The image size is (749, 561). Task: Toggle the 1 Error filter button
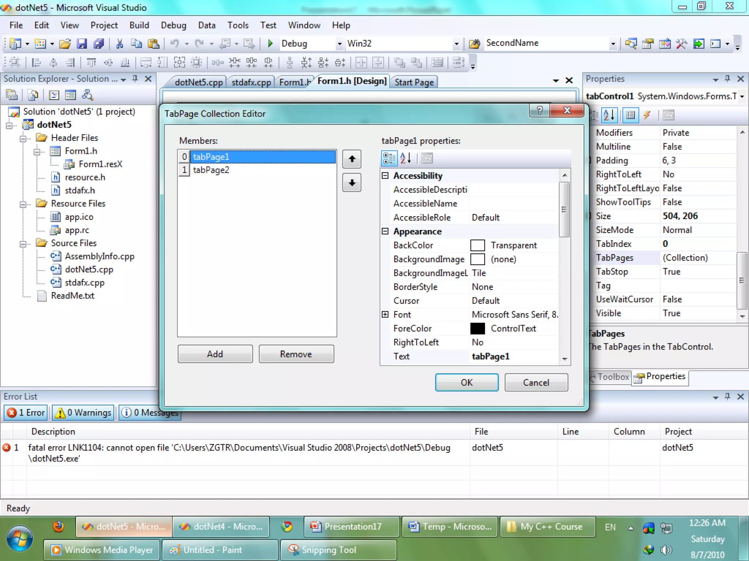26,412
